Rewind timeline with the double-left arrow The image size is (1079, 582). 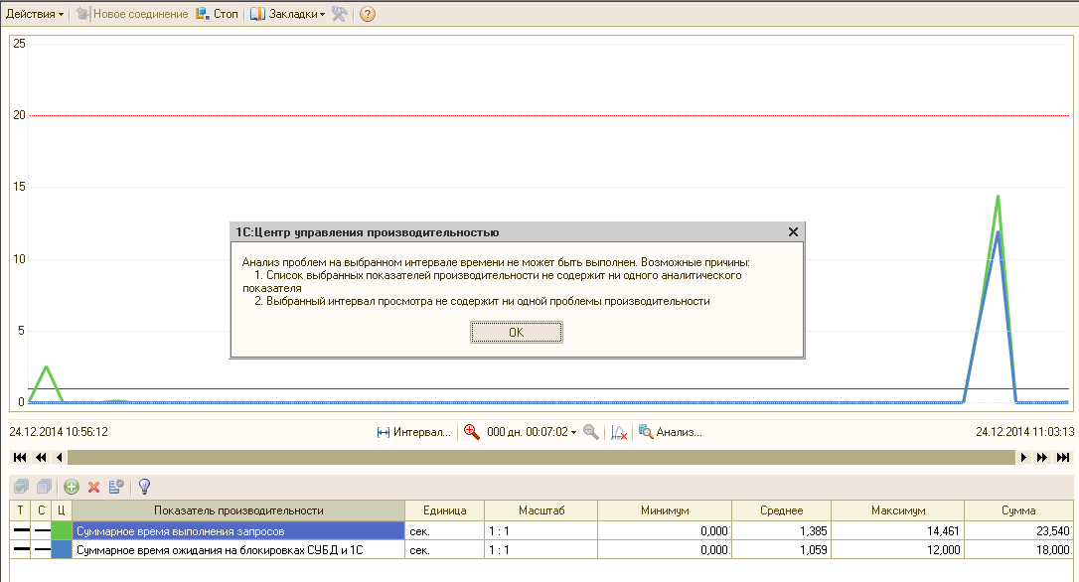(41, 458)
